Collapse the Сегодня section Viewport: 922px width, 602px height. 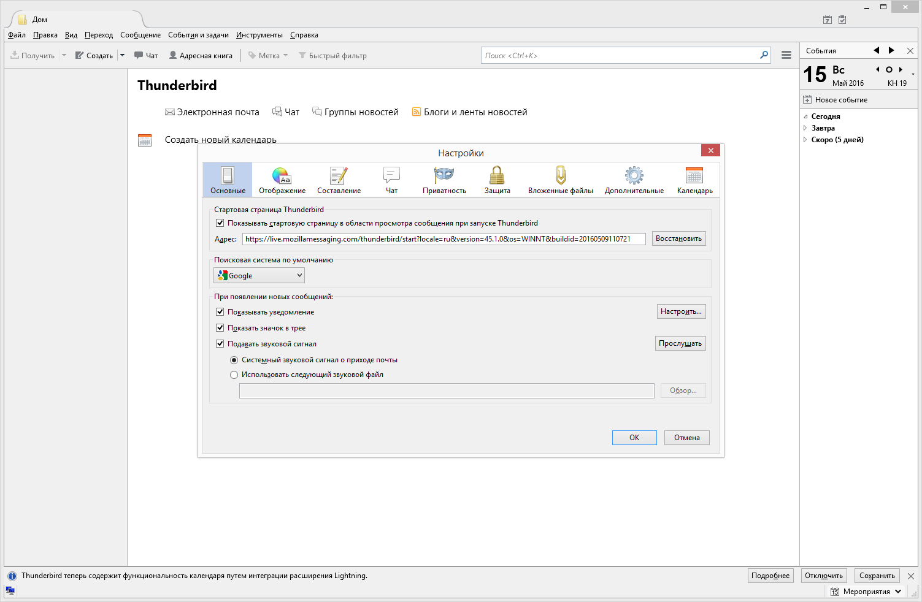805,116
